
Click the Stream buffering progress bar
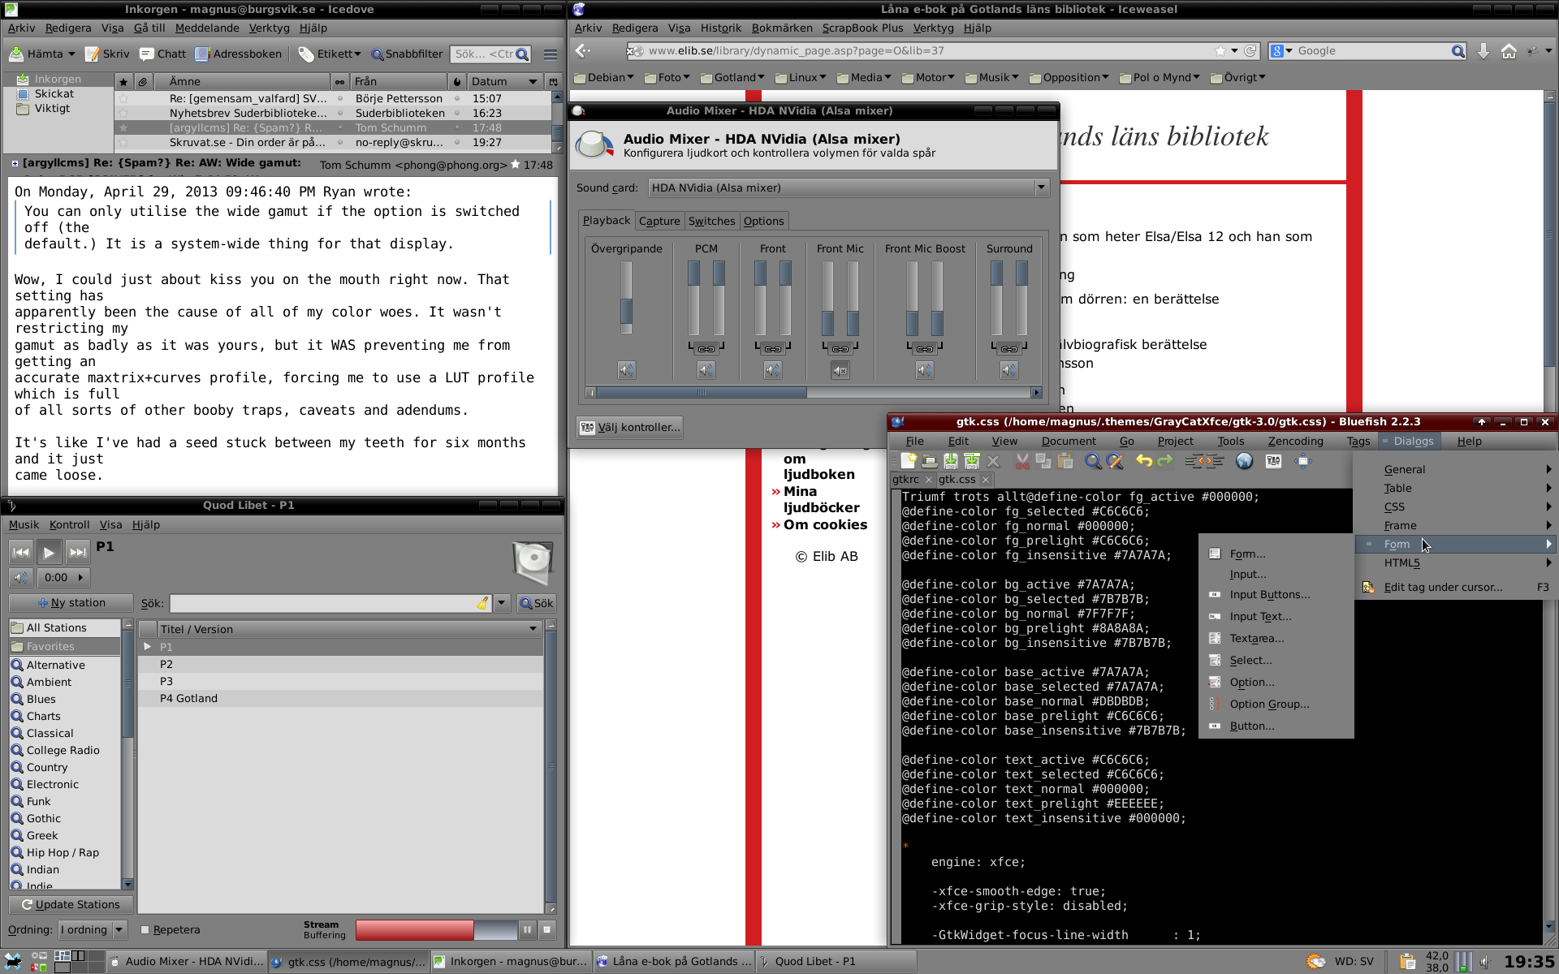(x=436, y=930)
